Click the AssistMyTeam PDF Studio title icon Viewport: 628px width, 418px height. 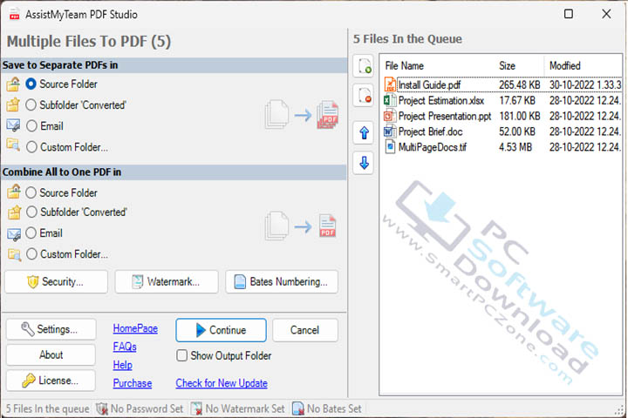[x=15, y=14]
